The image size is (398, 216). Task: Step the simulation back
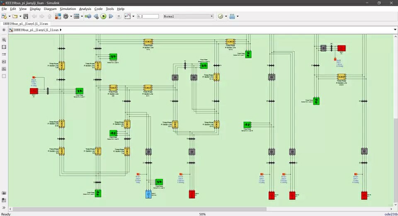(96, 16)
